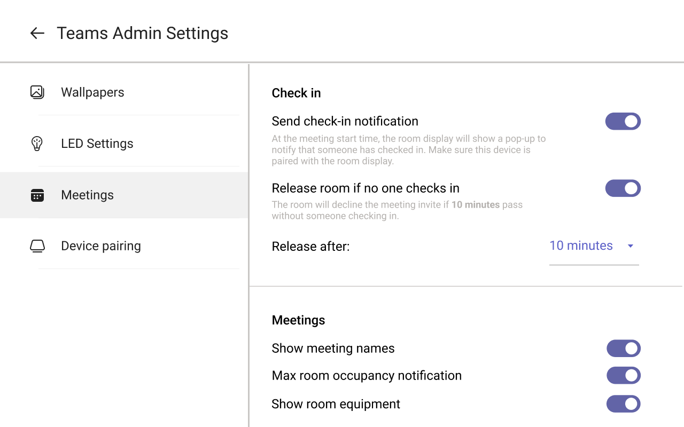Click the Show meeting names label
Screen dimensions: 684x427
333,349
